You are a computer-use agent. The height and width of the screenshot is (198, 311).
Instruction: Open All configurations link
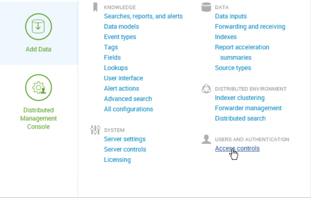click(128, 109)
